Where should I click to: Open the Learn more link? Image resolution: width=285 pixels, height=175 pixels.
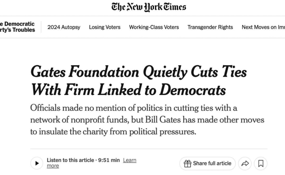[x=92, y=163]
